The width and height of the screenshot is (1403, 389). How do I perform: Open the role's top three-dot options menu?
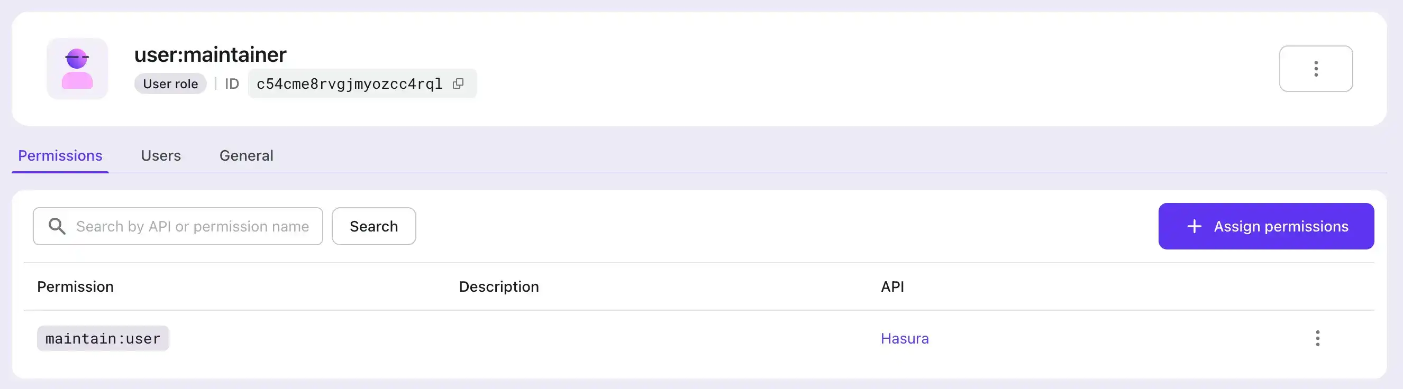coord(1315,69)
